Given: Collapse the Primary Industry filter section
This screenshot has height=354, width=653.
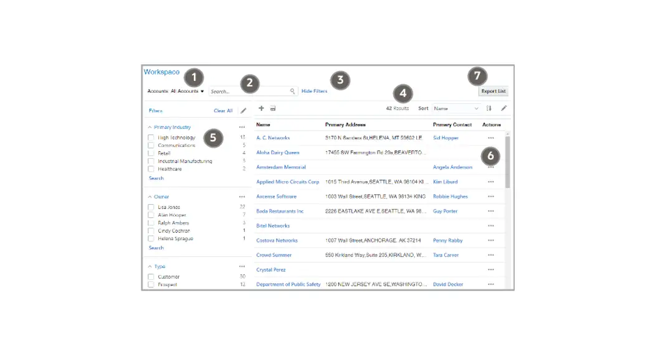Looking at the screenshot, I should pos(150,128).
